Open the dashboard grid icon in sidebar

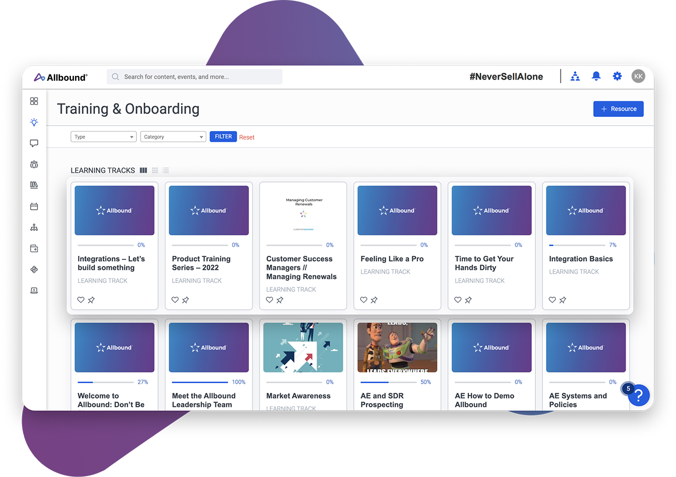point(34,101)
